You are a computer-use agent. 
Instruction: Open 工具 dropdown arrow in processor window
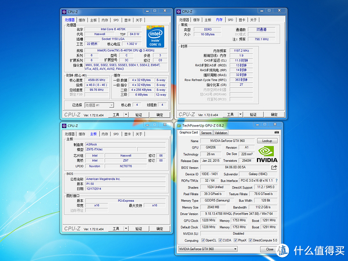pyautogui.click(x=126, y=114)
